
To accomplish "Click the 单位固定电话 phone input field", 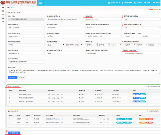I will [26, 53].
